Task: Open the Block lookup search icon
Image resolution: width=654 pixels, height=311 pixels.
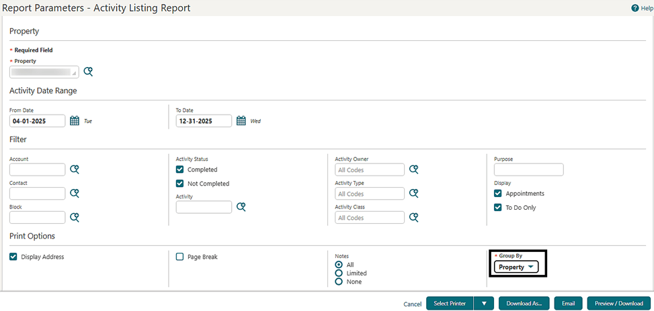Action: point(74,217)
